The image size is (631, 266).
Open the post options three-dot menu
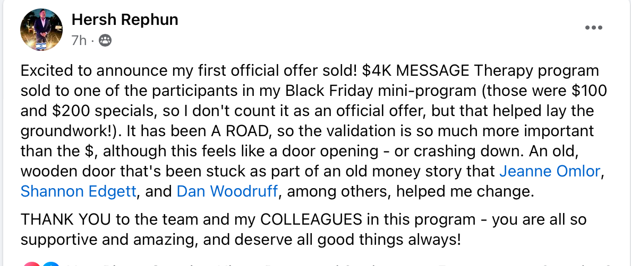593,28
